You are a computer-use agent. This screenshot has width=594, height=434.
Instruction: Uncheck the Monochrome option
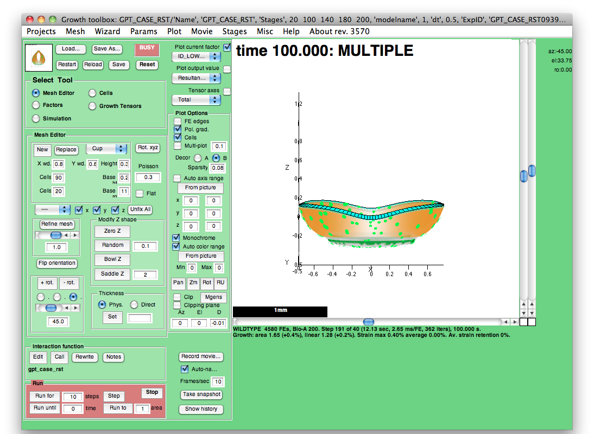point(176,238)
